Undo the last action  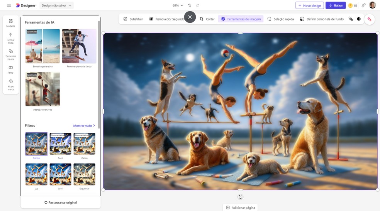(190, 5)
